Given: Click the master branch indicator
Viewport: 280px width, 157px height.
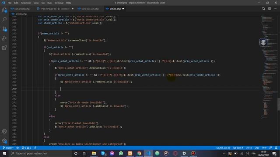Looking at the screenshot, I should point(8,148).
